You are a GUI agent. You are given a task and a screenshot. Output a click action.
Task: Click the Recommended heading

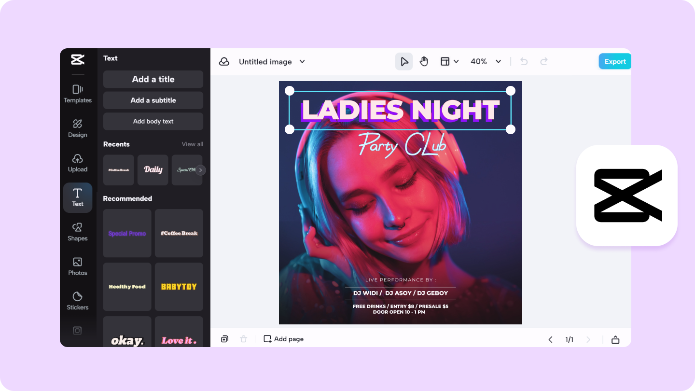pyautogui.click(x=127, y=198)
